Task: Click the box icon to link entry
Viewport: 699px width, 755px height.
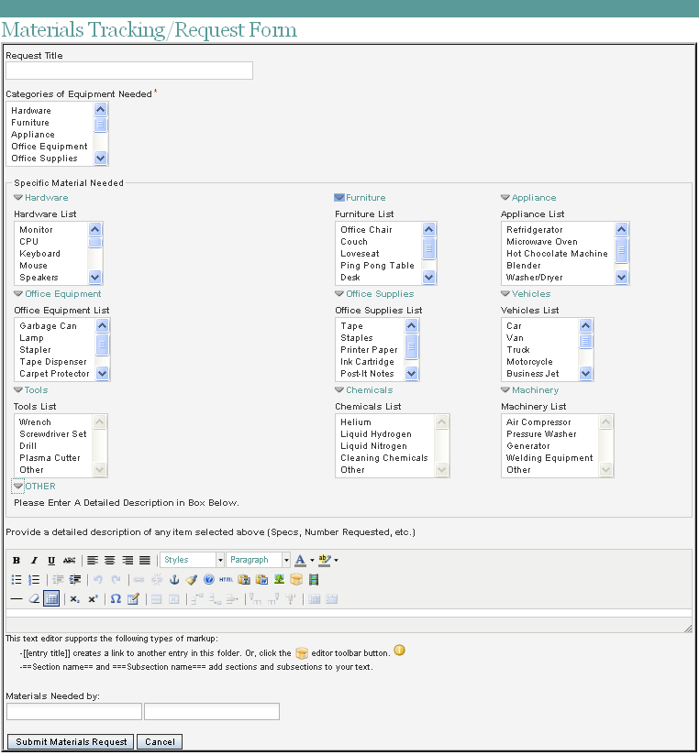Action: (x=296, y=580)
